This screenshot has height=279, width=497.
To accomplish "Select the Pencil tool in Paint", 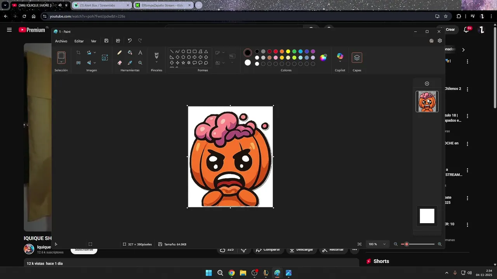I will click(x=120, y=53).
